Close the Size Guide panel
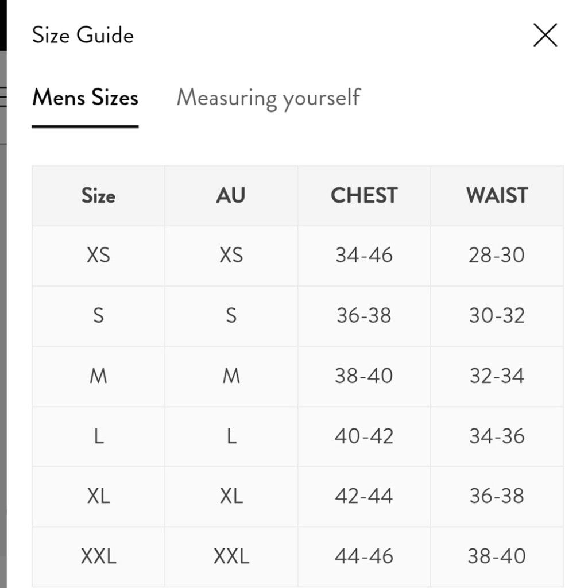This screenshot has width=588, height=588. (x=546, y=35)
